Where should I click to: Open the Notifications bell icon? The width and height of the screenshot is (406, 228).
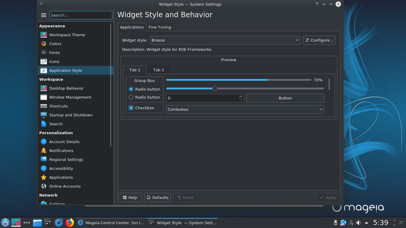pyautogui.click(x=44, y=151)
